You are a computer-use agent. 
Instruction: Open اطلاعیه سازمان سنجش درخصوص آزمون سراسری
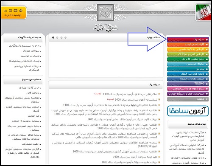(x=115, y=152)
